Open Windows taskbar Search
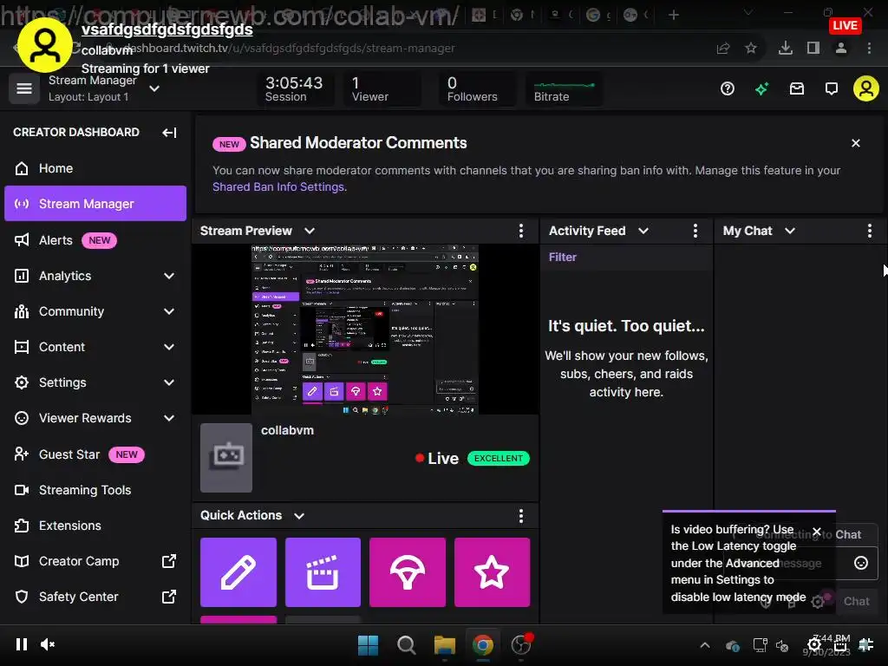888x666 pixels. (x=406, y=645)
